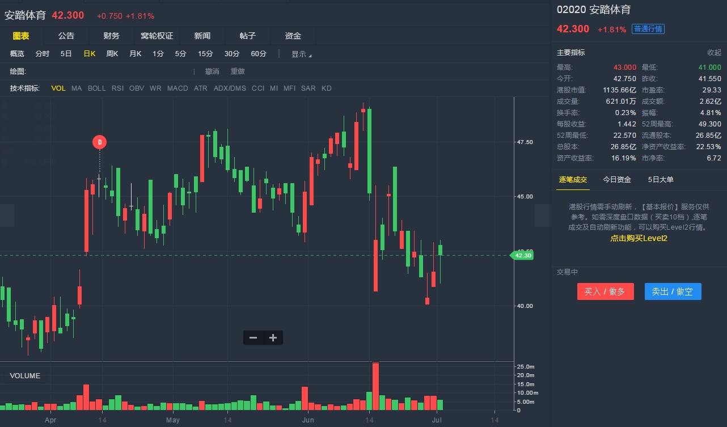This screenshot has width=727, height=427.
Task: Click the 市盈率 value 29.33
Action: (x=712, y=90)
